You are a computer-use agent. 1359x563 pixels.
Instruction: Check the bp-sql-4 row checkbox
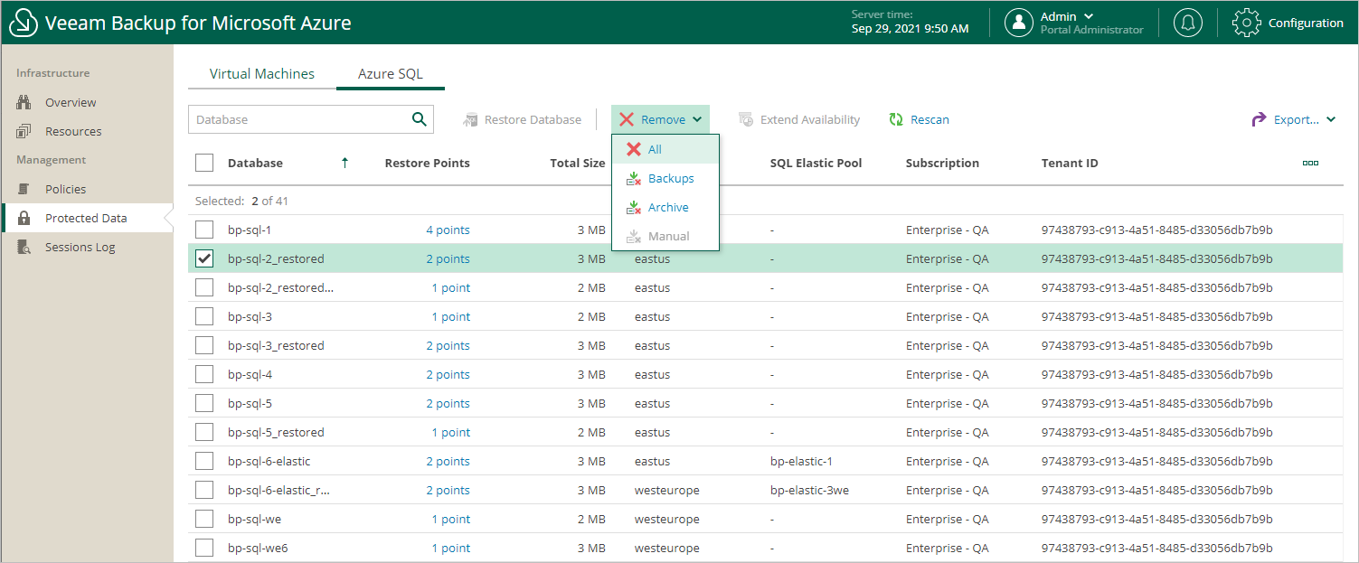pyautogui.click(x=204, y=374)
